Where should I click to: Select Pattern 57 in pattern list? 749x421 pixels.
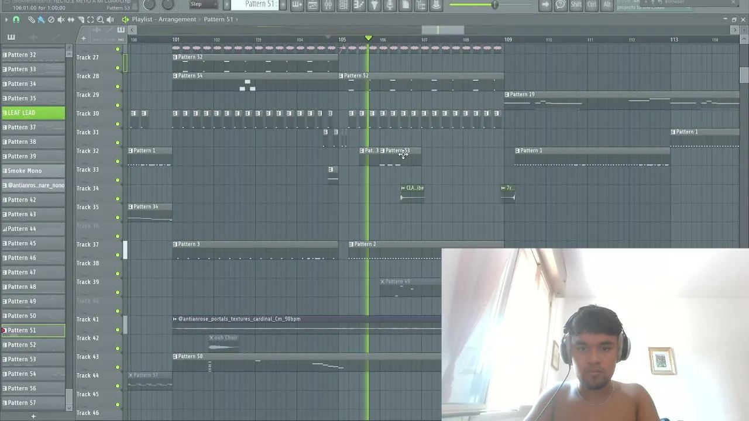click(x=33, y=403)
